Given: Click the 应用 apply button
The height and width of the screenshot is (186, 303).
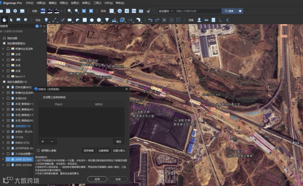Looking at the screenshot, I should (x=97, y=179).
